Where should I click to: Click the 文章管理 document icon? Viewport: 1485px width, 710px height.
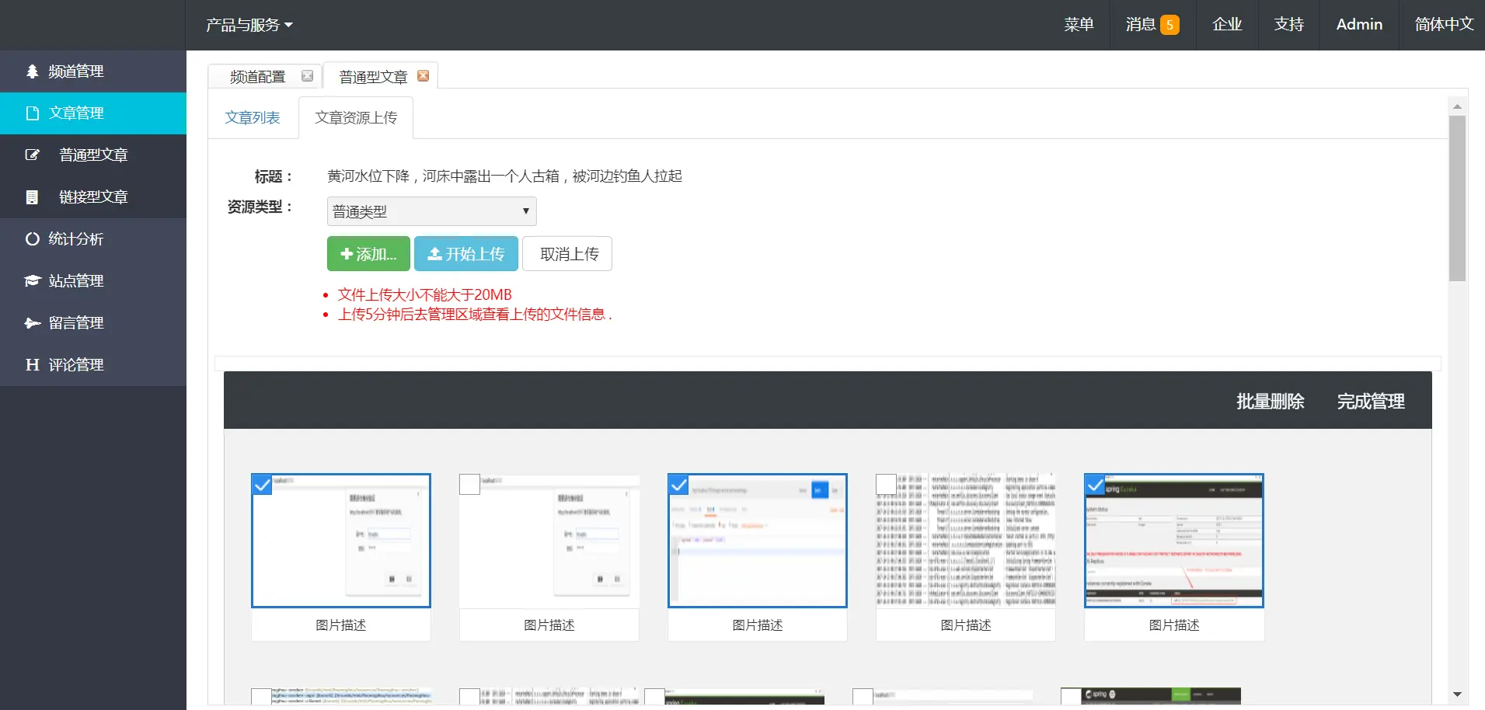pos(32,113)
